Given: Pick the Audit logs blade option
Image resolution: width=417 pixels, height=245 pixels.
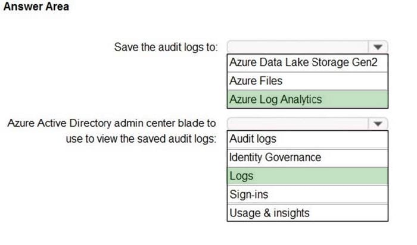Looking at the screenshot, I should pyautogui.click(x=307, y=139).
